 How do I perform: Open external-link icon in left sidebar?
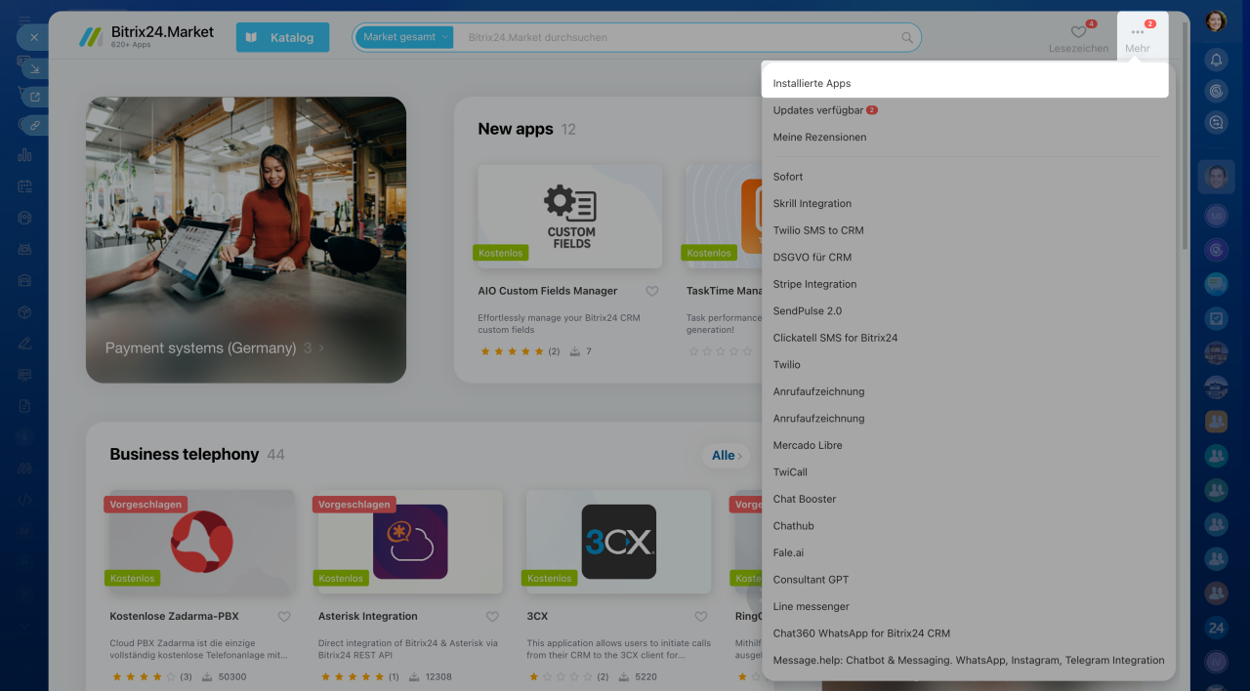pyautogui.click(x=34, y=97)
